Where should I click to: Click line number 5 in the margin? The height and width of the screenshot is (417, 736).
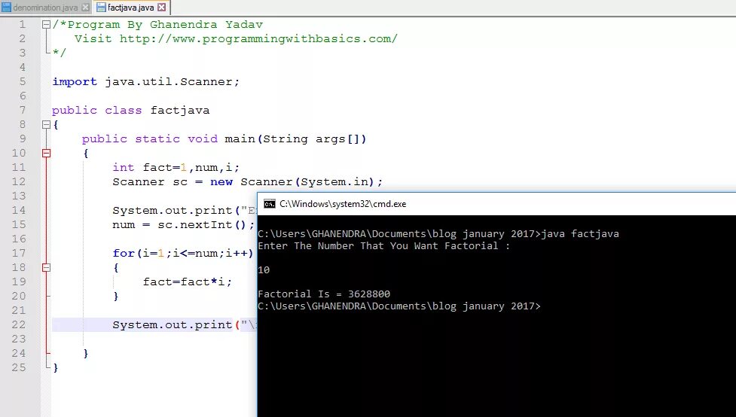[23, 81]
